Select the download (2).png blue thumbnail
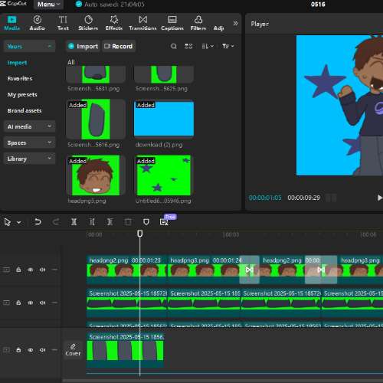 [164, 119]
